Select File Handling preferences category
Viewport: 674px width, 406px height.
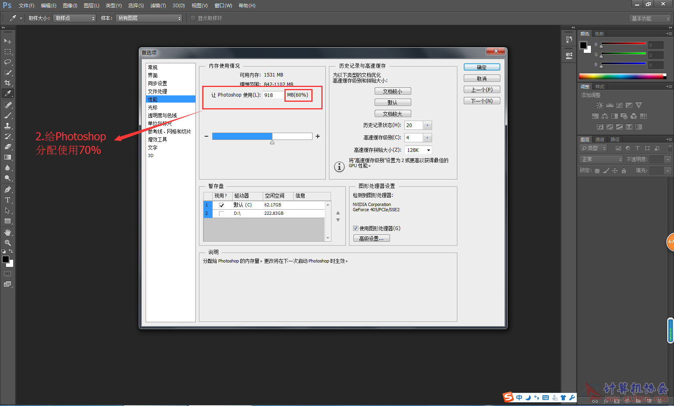pos(171,91)
